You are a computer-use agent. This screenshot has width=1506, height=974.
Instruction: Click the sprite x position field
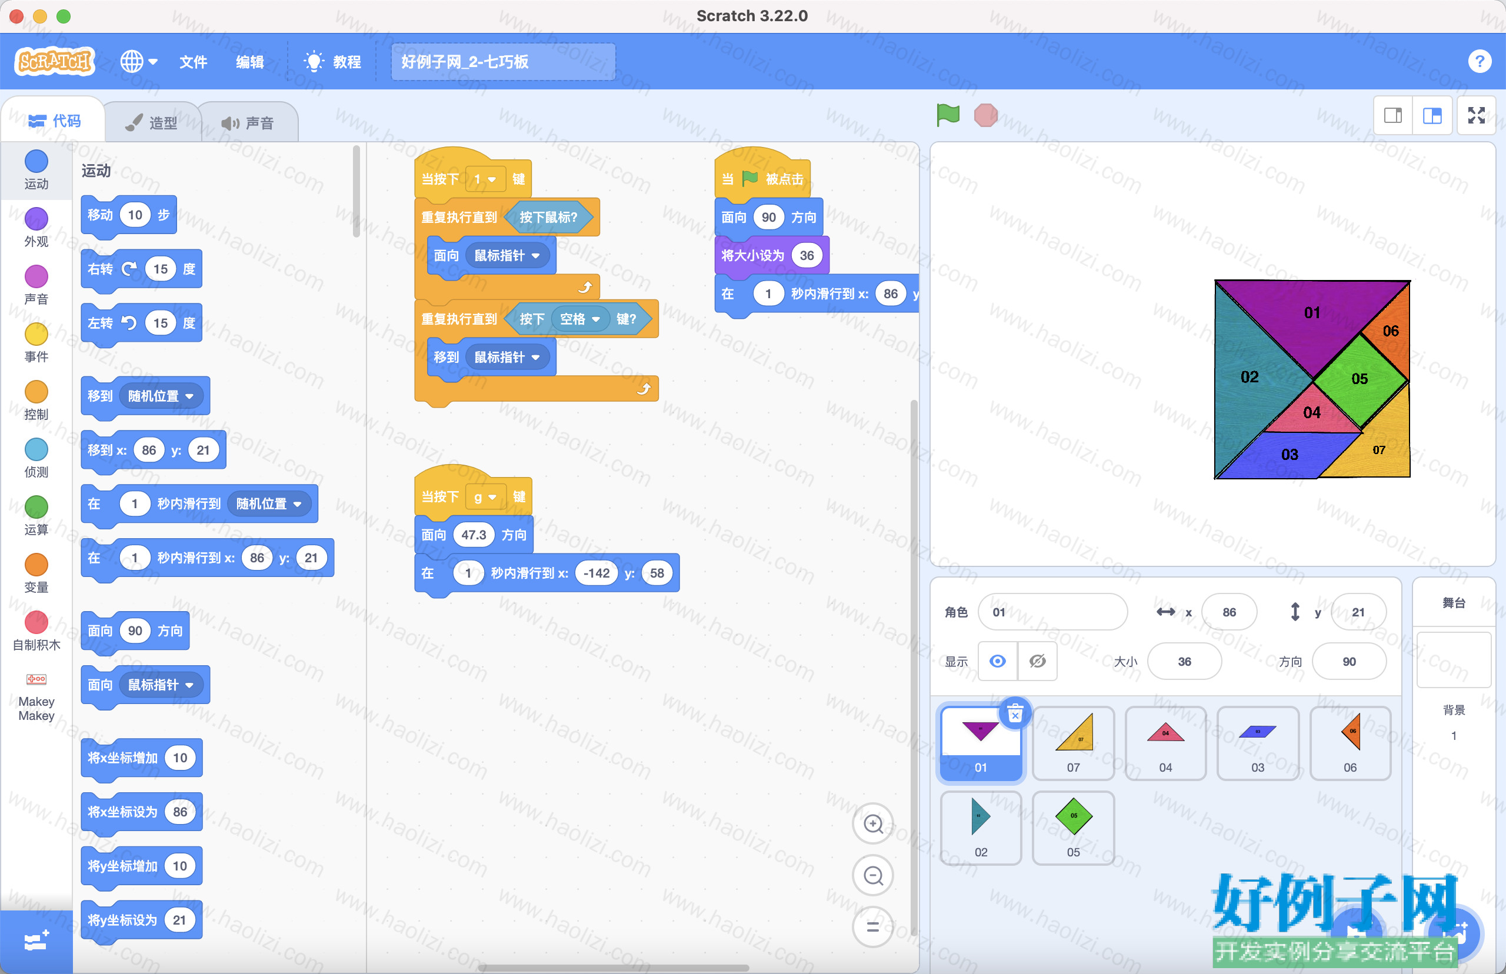(1229, 612)
